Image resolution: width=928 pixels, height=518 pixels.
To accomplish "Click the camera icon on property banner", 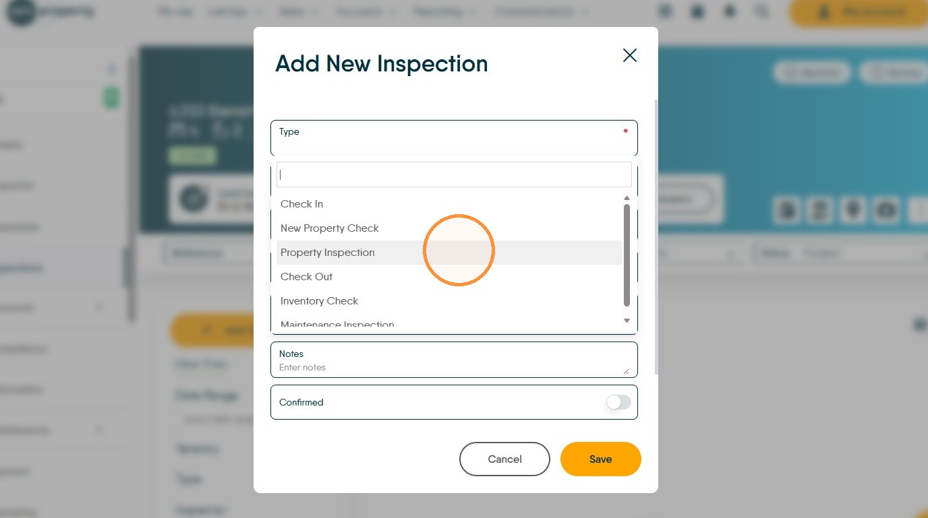I will coord(886,210).
